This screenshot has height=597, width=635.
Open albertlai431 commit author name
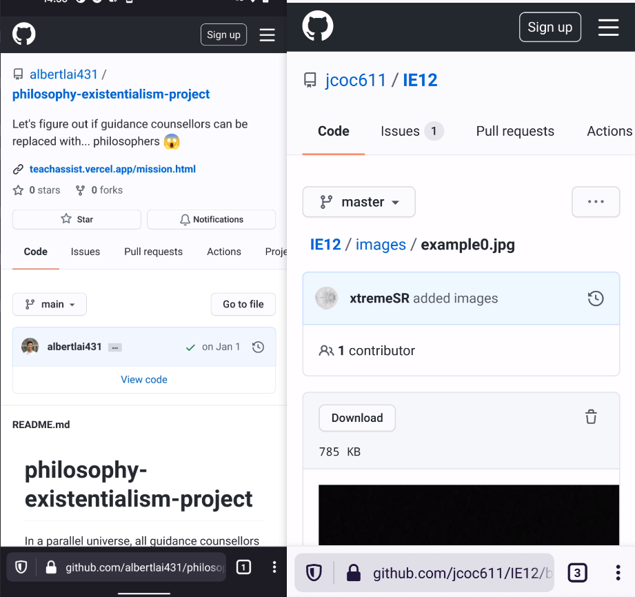click(x=74, y=347)
